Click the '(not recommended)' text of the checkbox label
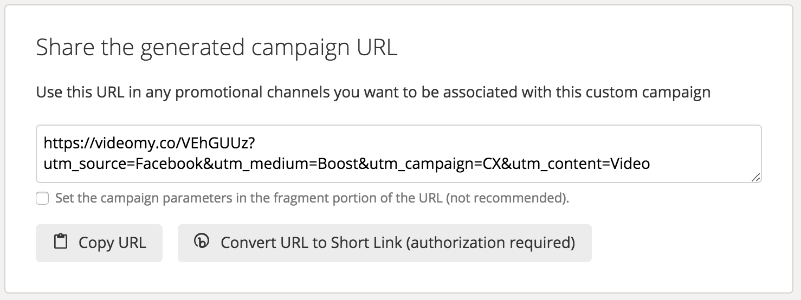Viewport: 801px width, 300px height. pos(508,198)
